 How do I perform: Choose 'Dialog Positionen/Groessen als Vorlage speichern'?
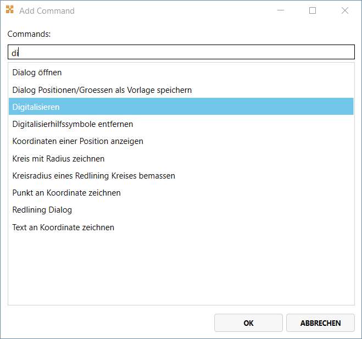click(x=102, y=90)
